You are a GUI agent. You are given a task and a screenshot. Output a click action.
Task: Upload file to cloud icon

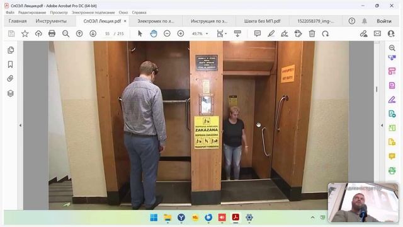[x=38, y=33]
